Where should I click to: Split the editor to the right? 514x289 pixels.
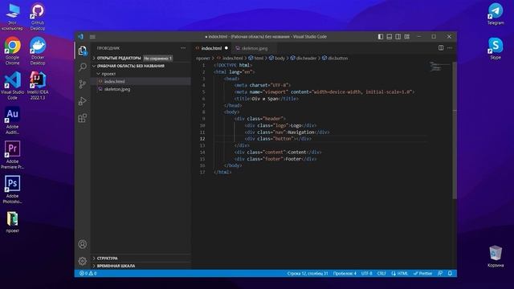tap(441, 48)
